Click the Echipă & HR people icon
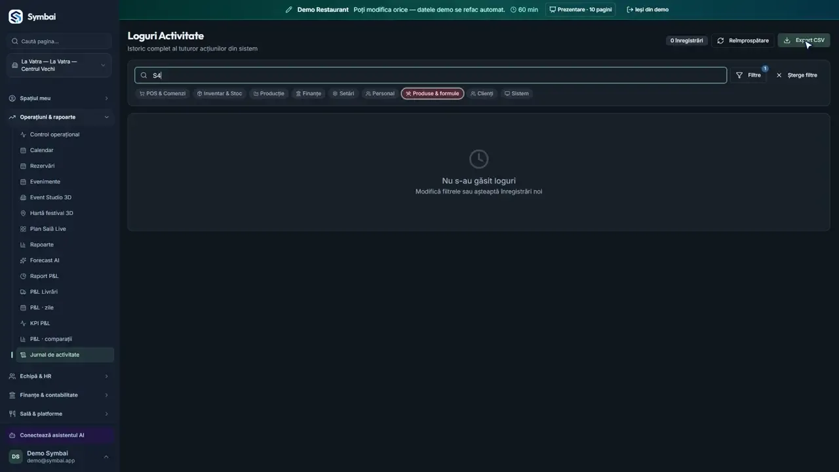839x472 pixels. click(12, 376)
